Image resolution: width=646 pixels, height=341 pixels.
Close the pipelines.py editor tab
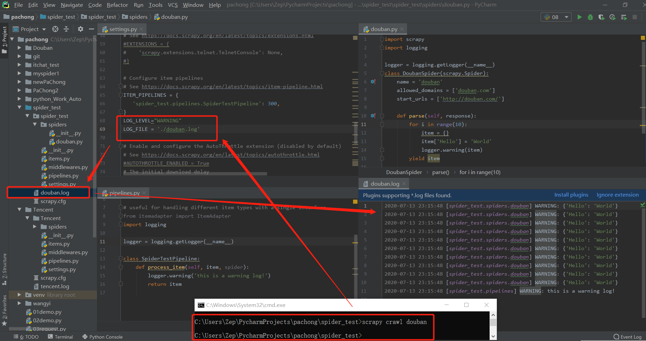[x=144, y=193]
